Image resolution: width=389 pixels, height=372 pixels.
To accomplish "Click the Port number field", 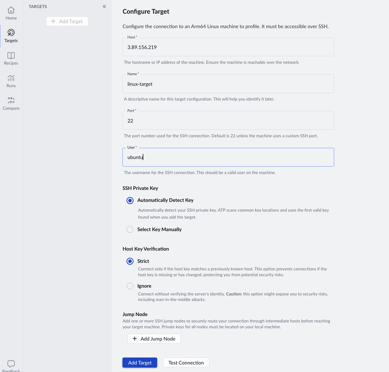I will click(x=228, y=121).
